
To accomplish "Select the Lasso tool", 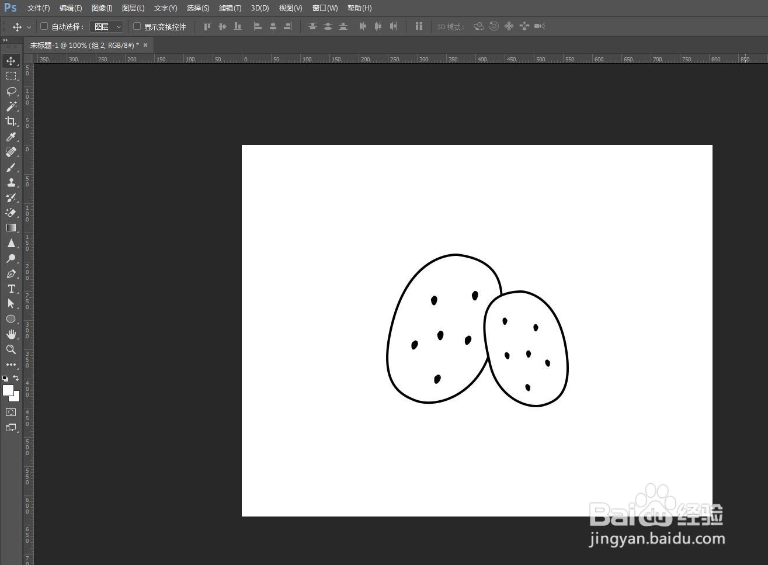I will (11, 91).
